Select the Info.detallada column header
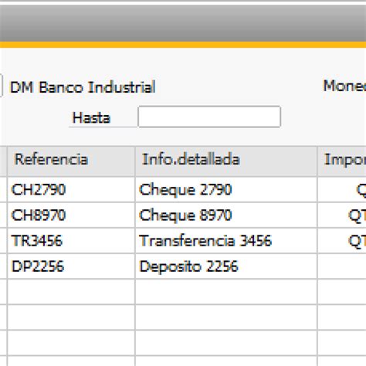Screen dimensions: 366x366 click(226, 161)
